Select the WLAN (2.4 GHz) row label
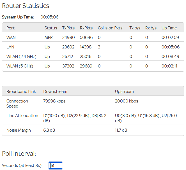The image size is (186, 170). tap(21, 57)
